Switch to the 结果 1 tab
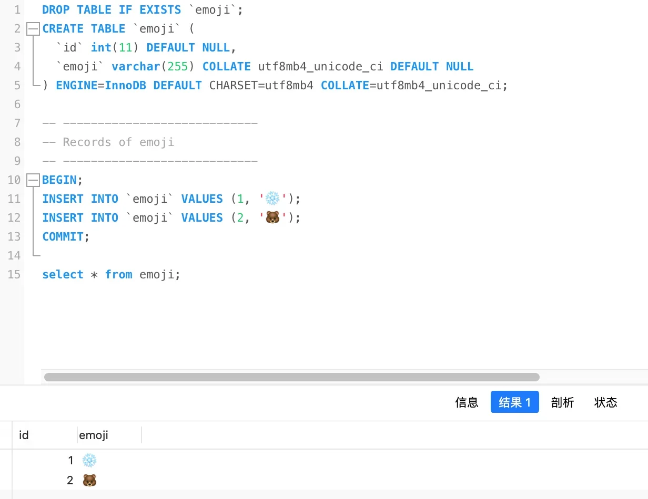 (x=514, y=402)
